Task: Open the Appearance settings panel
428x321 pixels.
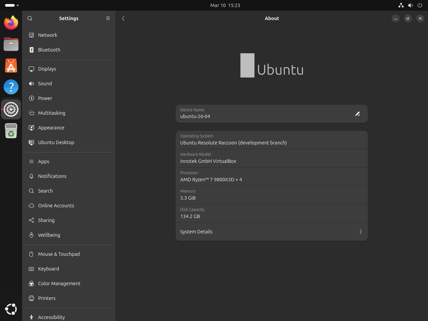Action: pos(51,127)
